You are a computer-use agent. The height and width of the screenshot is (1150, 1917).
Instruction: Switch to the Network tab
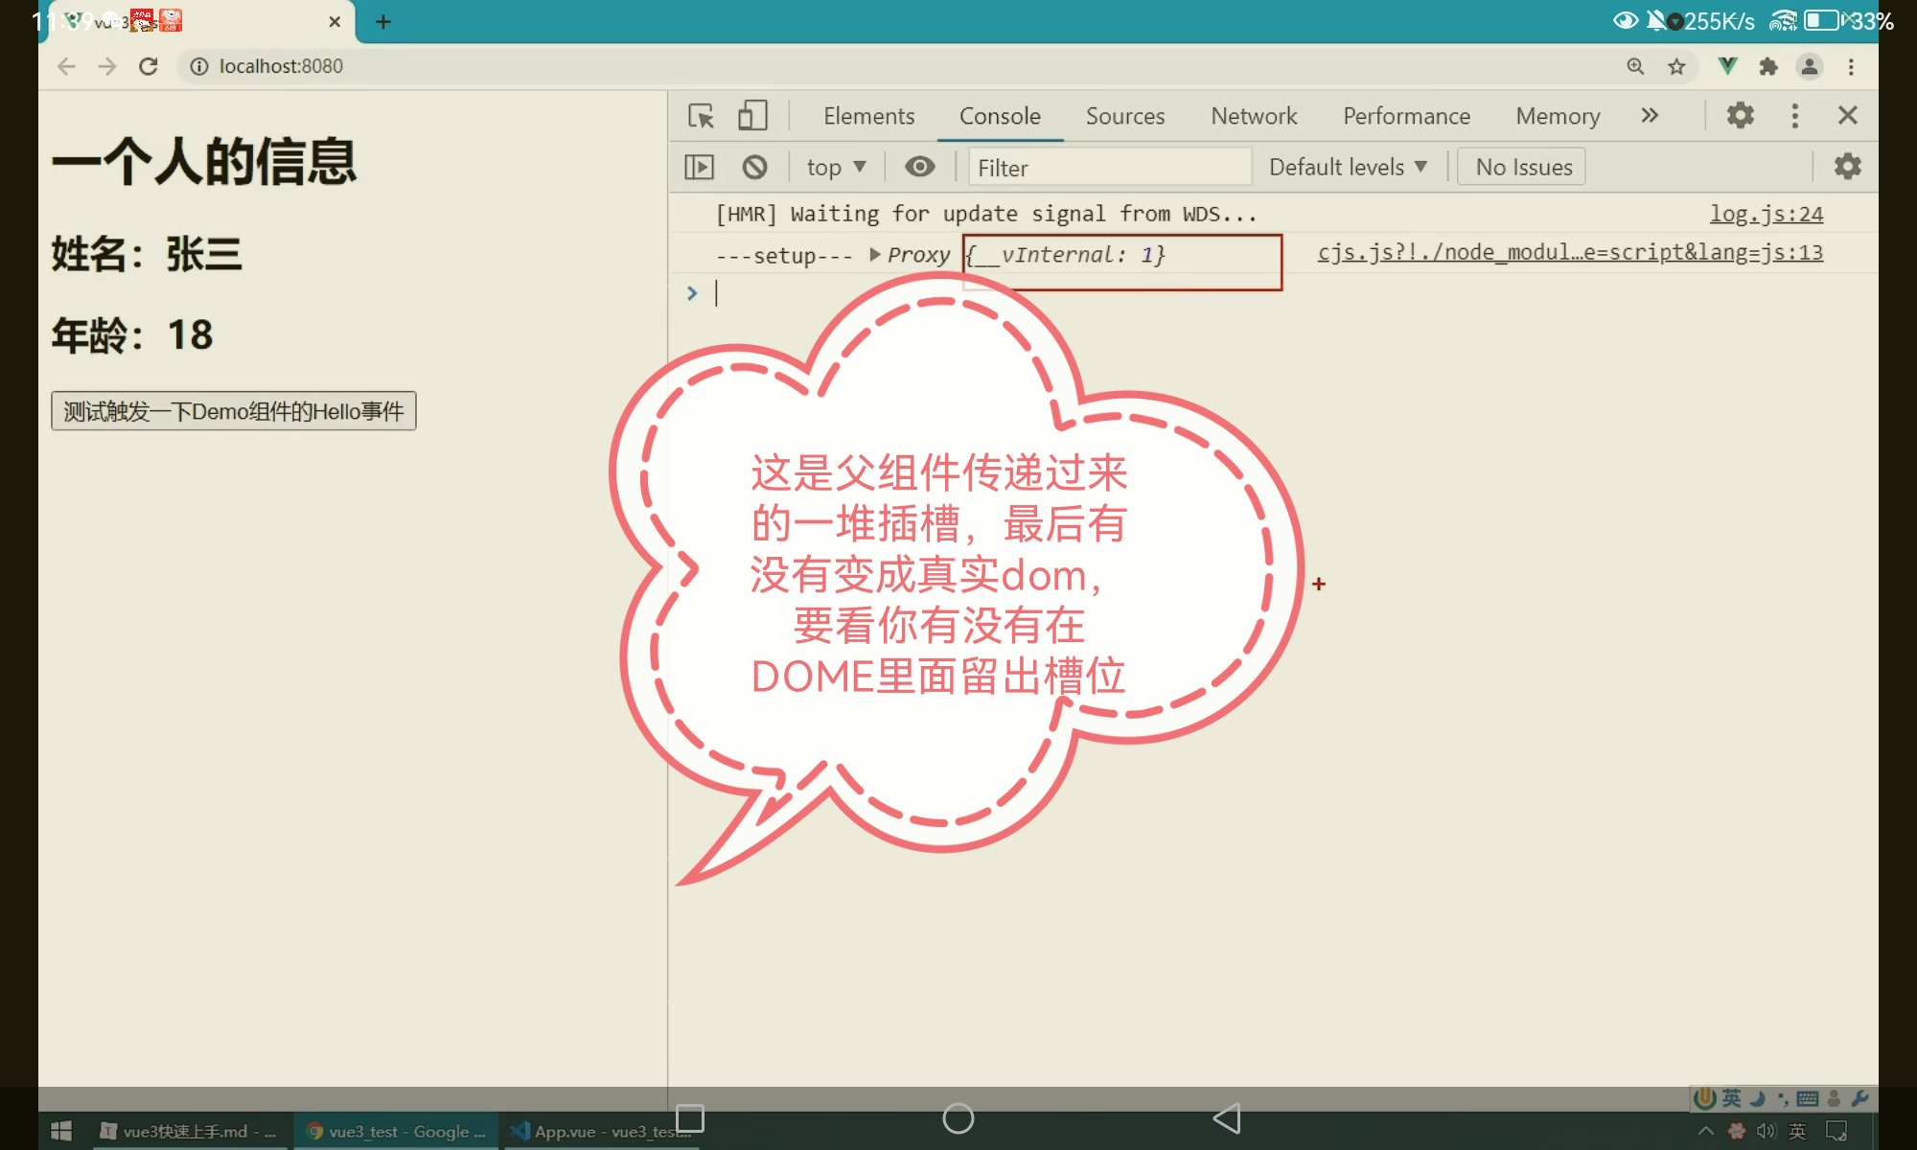coord(1253,116)
